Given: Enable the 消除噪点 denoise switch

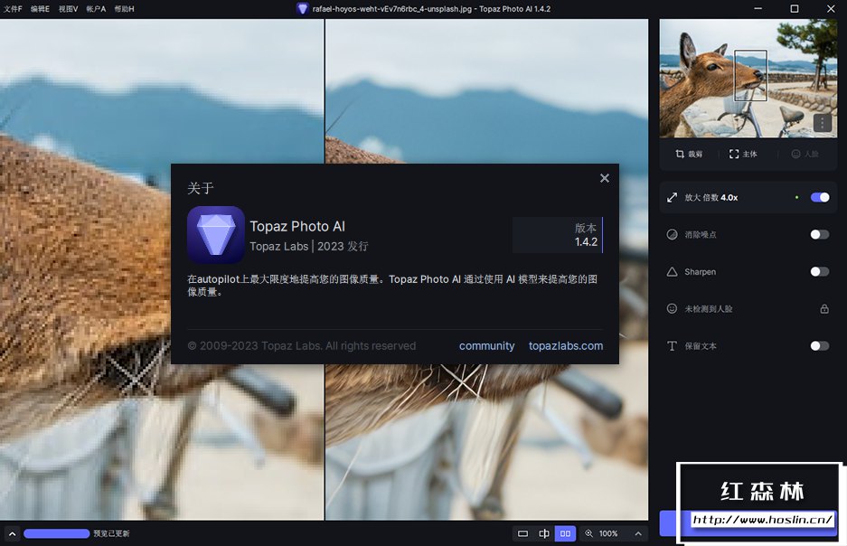Looking at the screenshot, I should (x=820, y=234).
